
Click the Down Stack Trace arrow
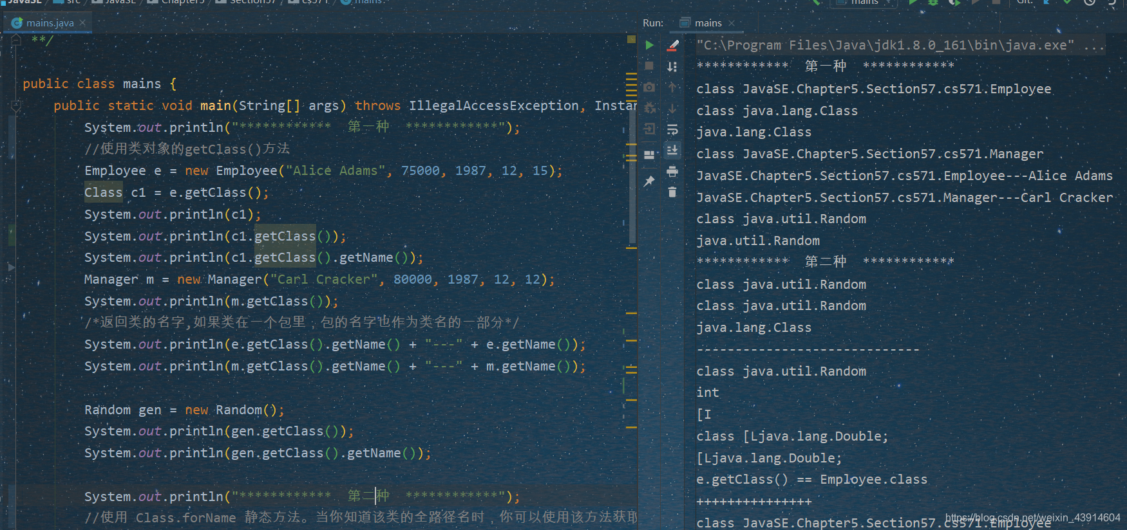coord(672,108)
